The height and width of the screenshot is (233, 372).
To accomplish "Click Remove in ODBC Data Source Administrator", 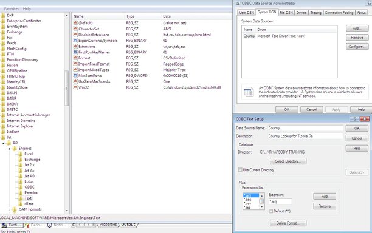I will pyautogui.click(x=357, y=38).
